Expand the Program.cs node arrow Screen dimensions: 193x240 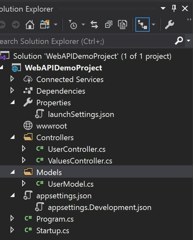(12, 219)
